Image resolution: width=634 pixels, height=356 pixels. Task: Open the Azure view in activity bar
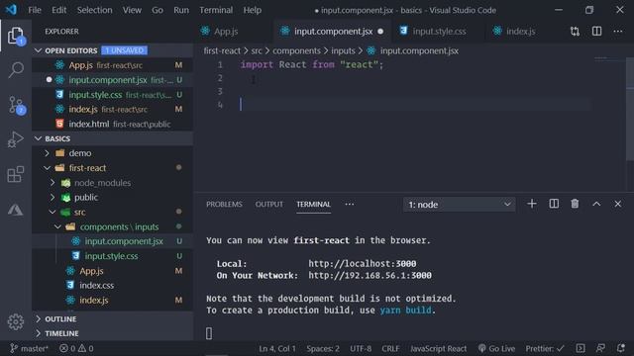[16, 210]
